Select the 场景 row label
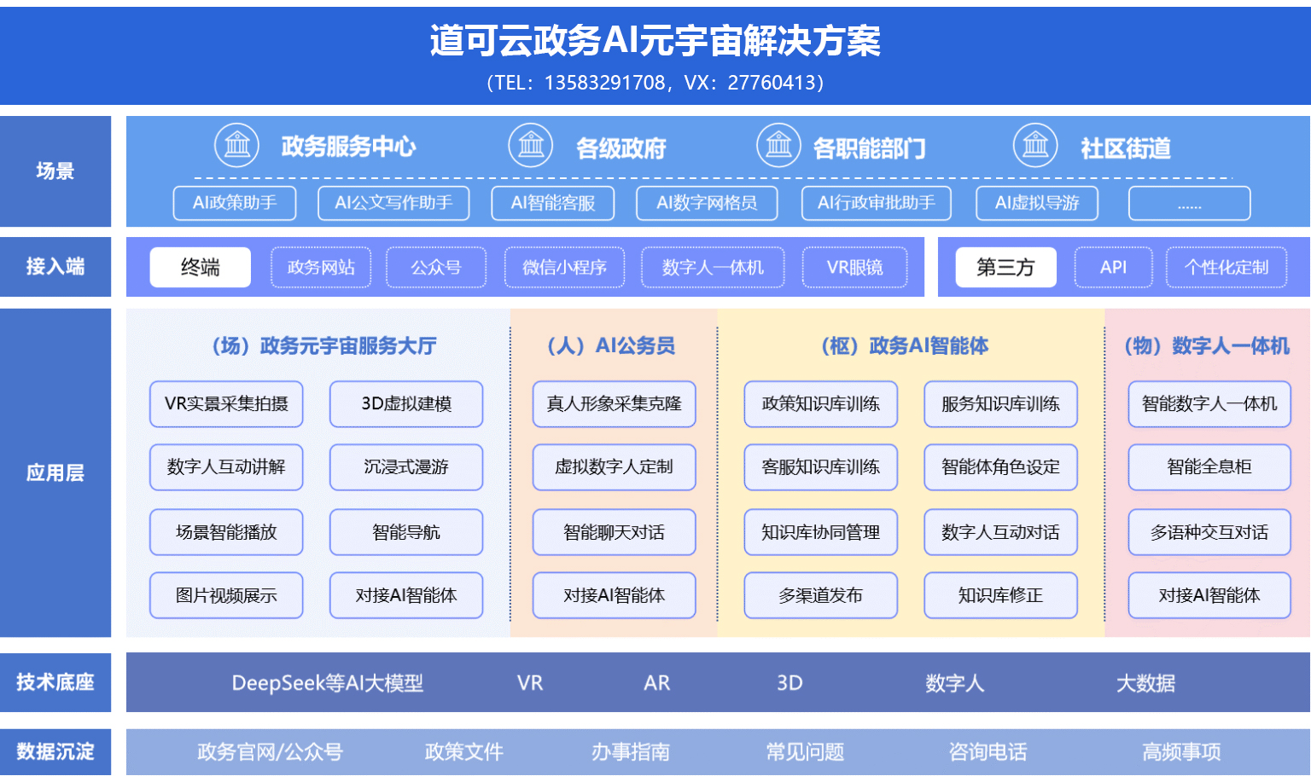1311x776 pixels. pos(55,171)
